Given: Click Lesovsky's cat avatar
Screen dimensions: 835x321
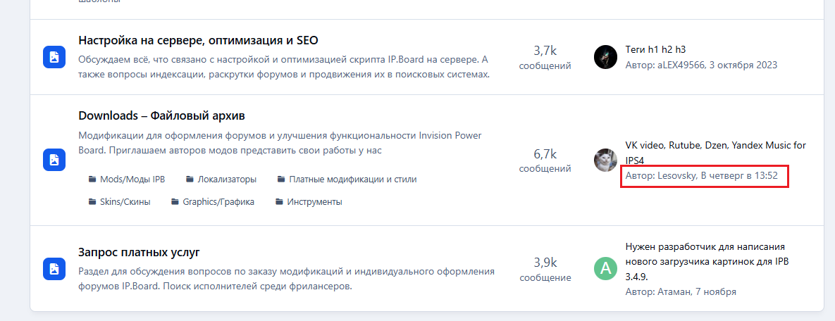Looking at the screenshot, I should (605, 160).
